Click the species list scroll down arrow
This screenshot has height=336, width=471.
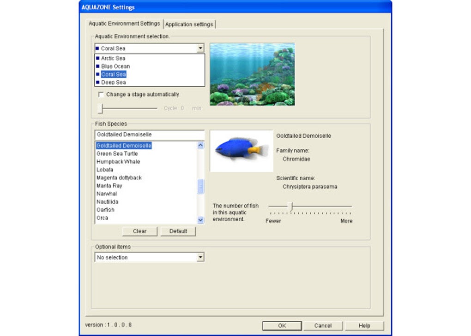tap(201, 220)
